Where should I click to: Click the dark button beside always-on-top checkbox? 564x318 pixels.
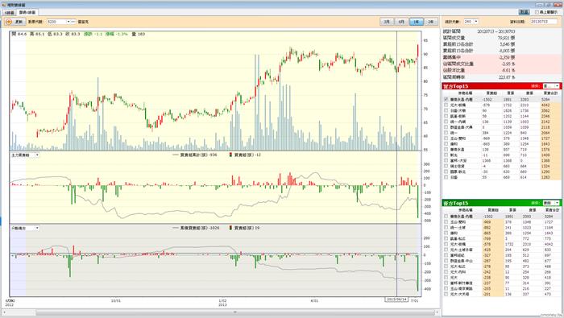coord(524,12)
